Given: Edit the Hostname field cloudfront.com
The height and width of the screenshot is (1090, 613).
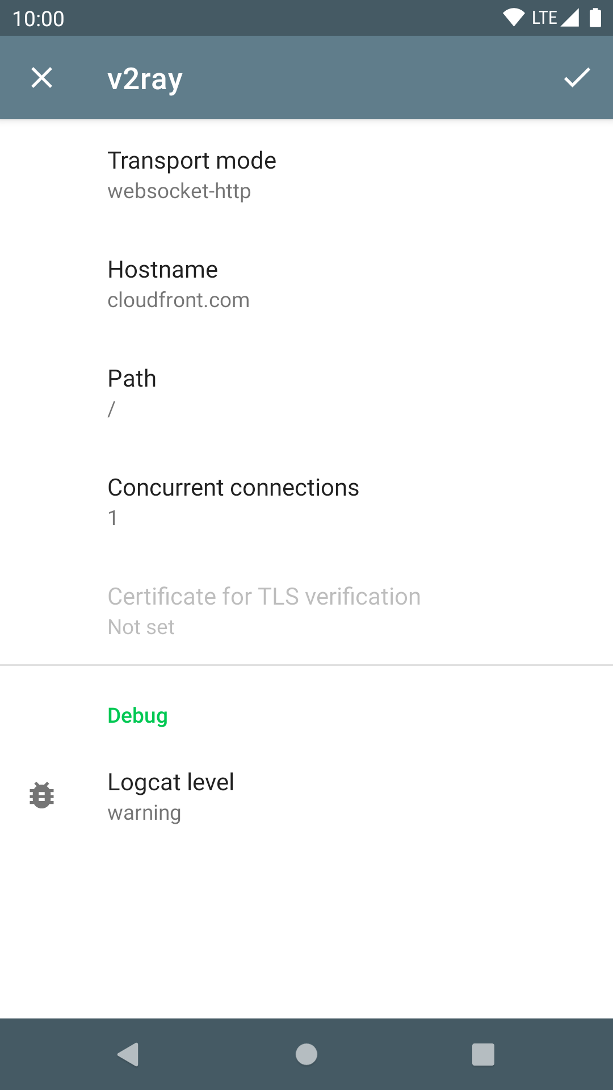Looking at the screenshot, I should pos(306,284).
